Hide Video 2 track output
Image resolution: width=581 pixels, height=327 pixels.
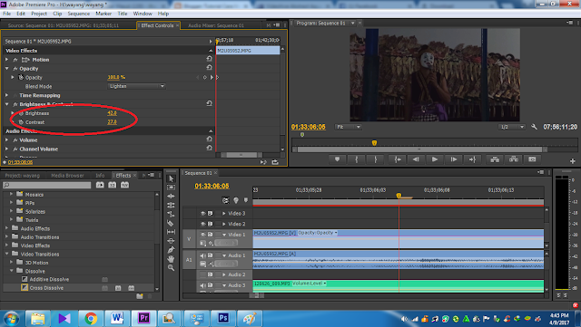(x=203, y=224)
